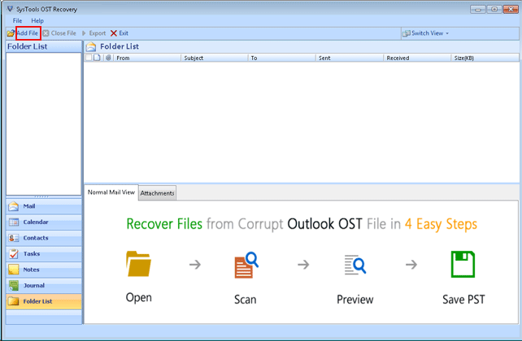Click the Save PST floppy icon
Viewport: 522px width, 341px height.
coord(463,264)
